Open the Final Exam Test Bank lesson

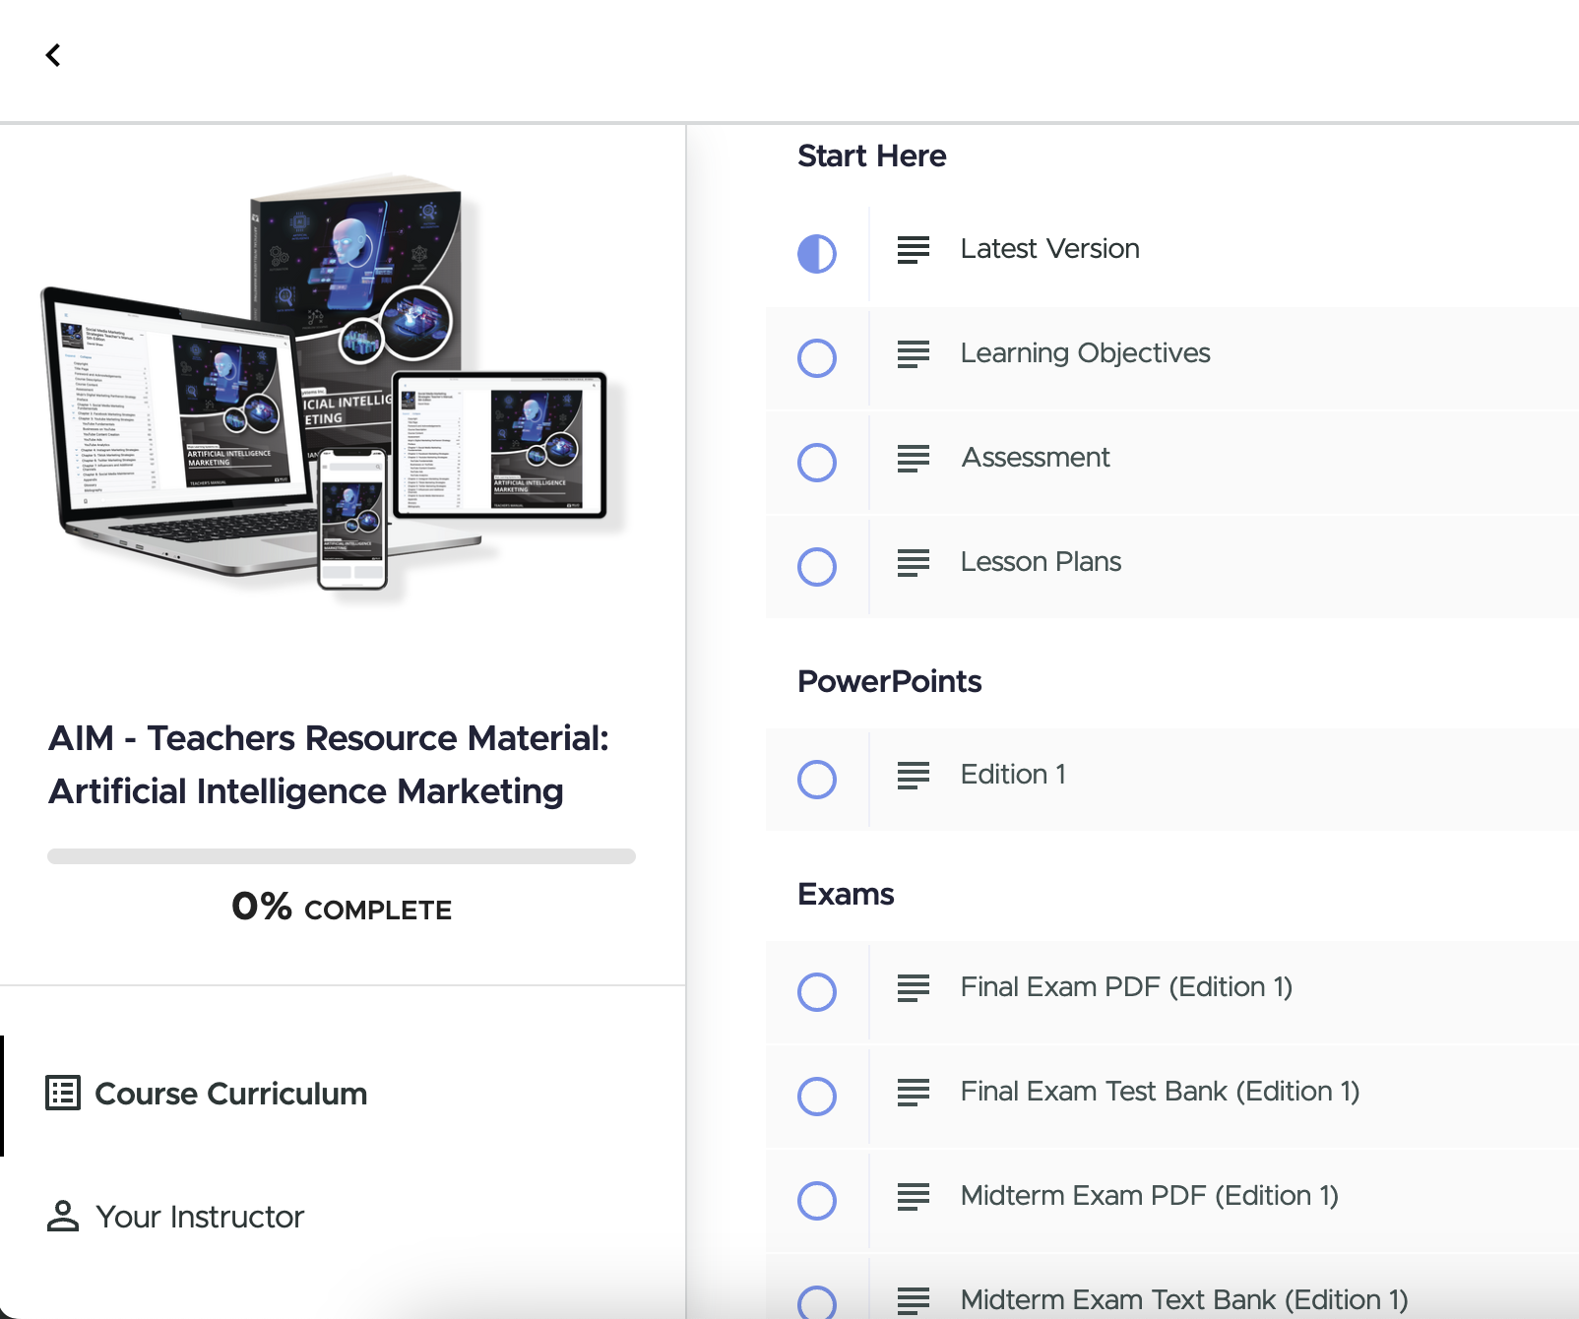coord(1160,1092)
